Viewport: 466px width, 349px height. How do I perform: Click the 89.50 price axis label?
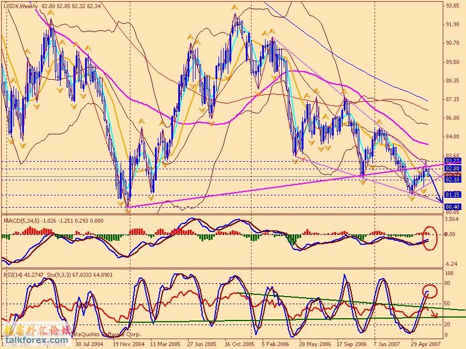(x=453, y=62)
